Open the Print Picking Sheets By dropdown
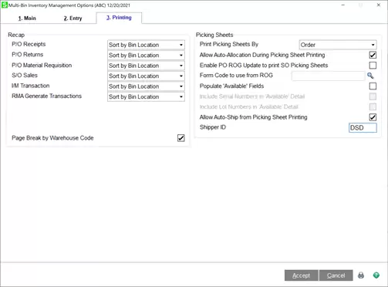 [x=338, y=45]
